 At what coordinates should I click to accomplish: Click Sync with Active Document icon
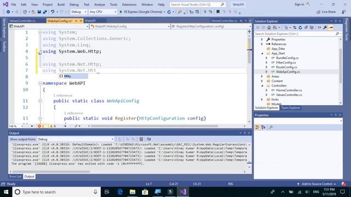pyautogui.click(x=295, y=27)
